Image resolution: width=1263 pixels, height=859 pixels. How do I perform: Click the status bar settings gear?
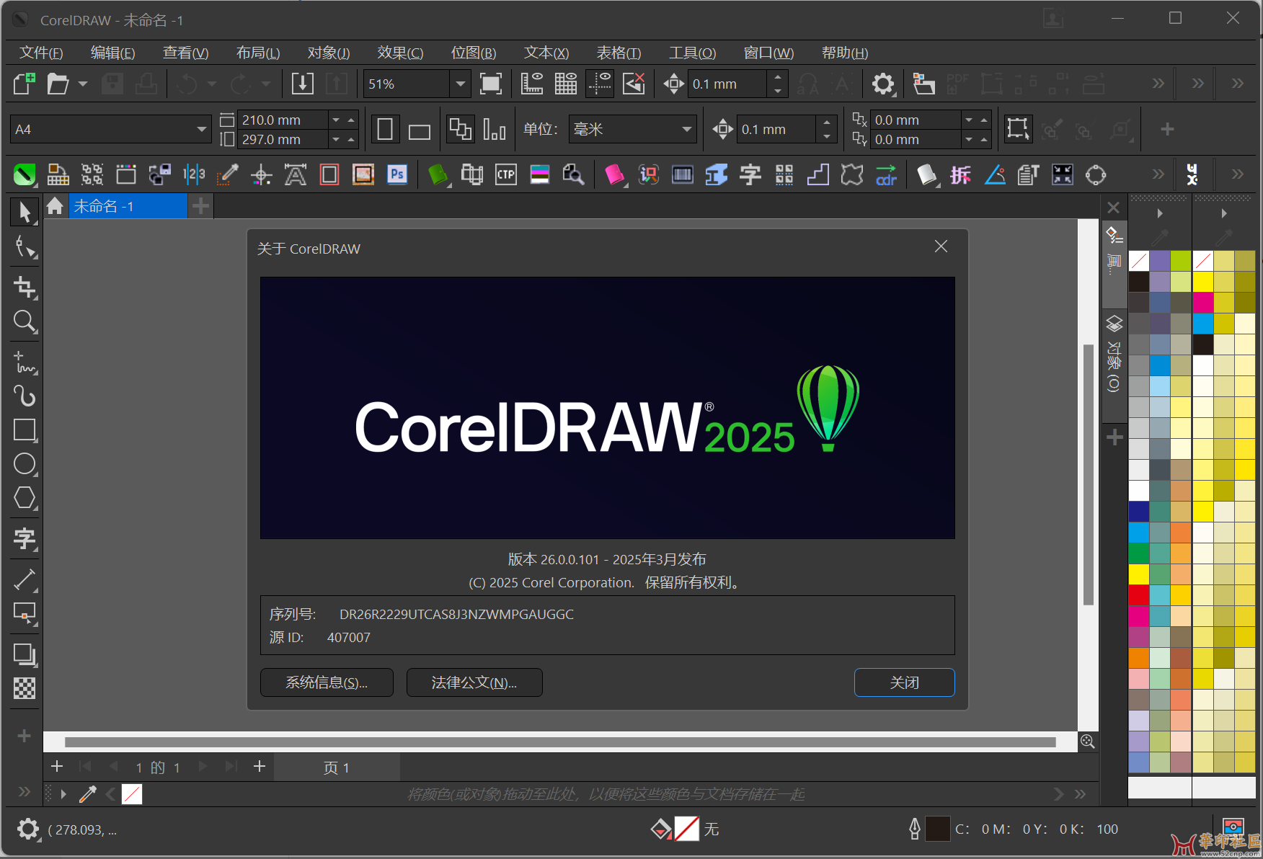(28, 829)
